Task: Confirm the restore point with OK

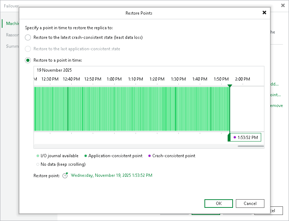Action: (x=218, y=204)
